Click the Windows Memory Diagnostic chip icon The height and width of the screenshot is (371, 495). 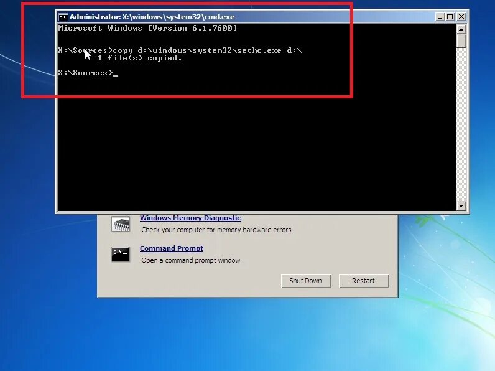(121, 224)
